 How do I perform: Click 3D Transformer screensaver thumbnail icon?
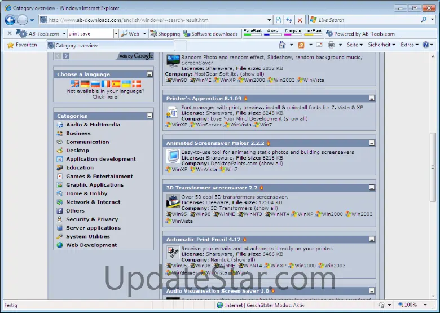click(173, 201)
